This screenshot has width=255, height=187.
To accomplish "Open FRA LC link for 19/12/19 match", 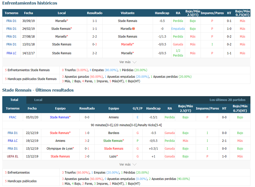I will tap(13, 141).
